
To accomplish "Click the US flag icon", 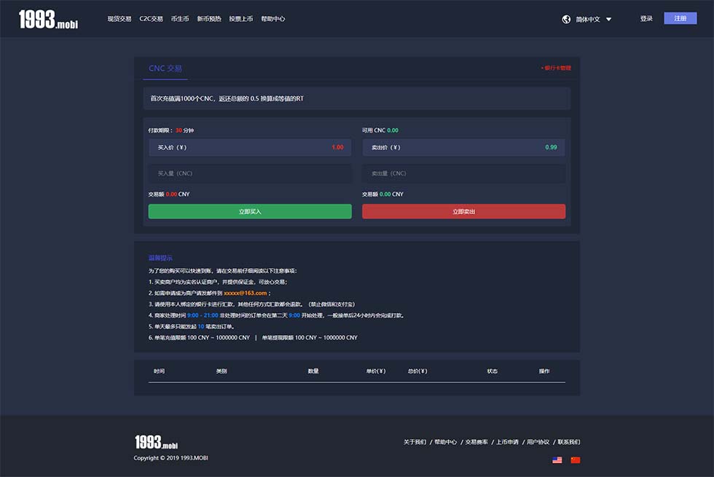I will (557, 460).
